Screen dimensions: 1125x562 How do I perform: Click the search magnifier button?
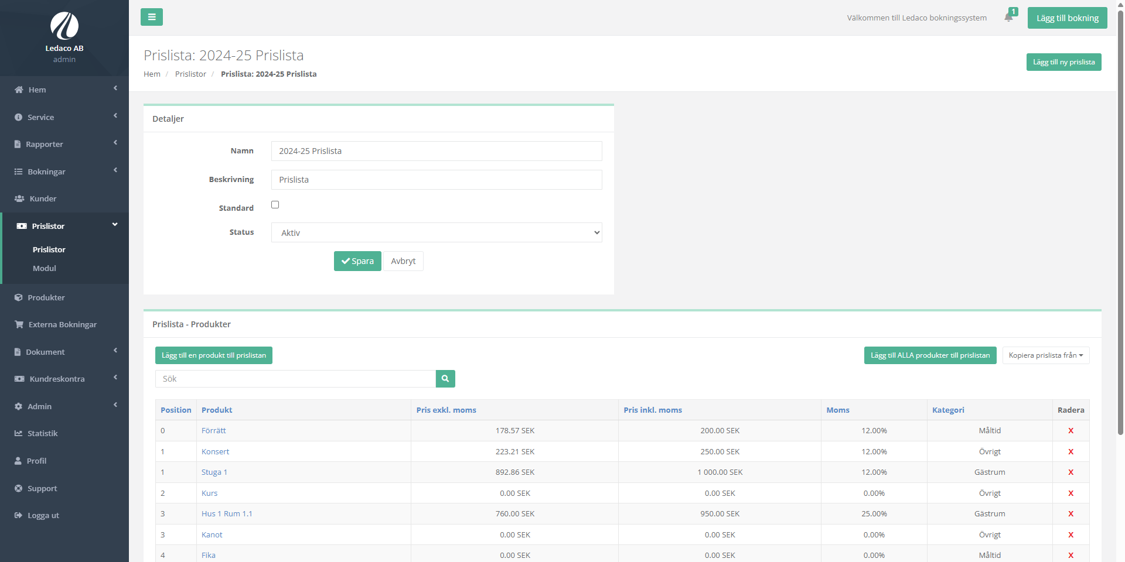[x=445, y=379]
